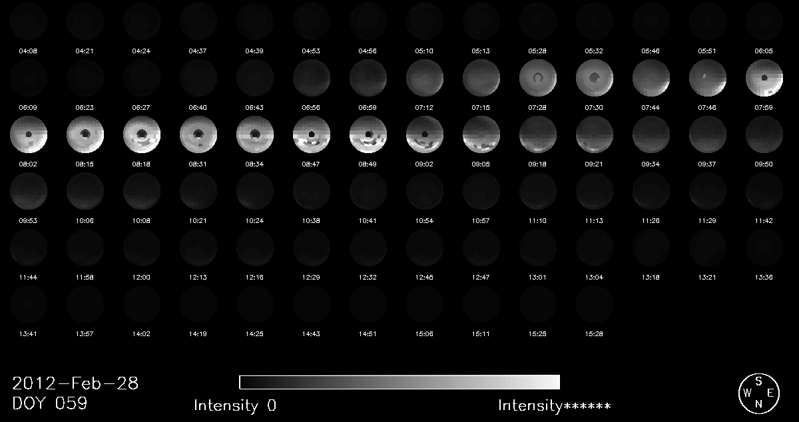Screen dimensions: 799x422
Task: Click the 10:41 time label
Action: tap(368, 220)
